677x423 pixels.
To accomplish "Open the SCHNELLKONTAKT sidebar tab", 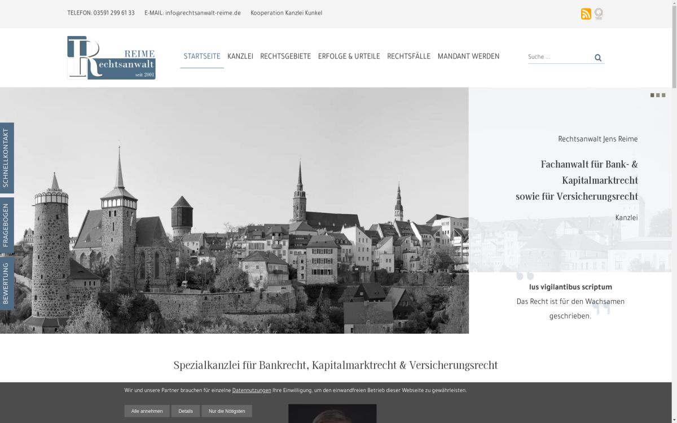I will pos(6,158).
